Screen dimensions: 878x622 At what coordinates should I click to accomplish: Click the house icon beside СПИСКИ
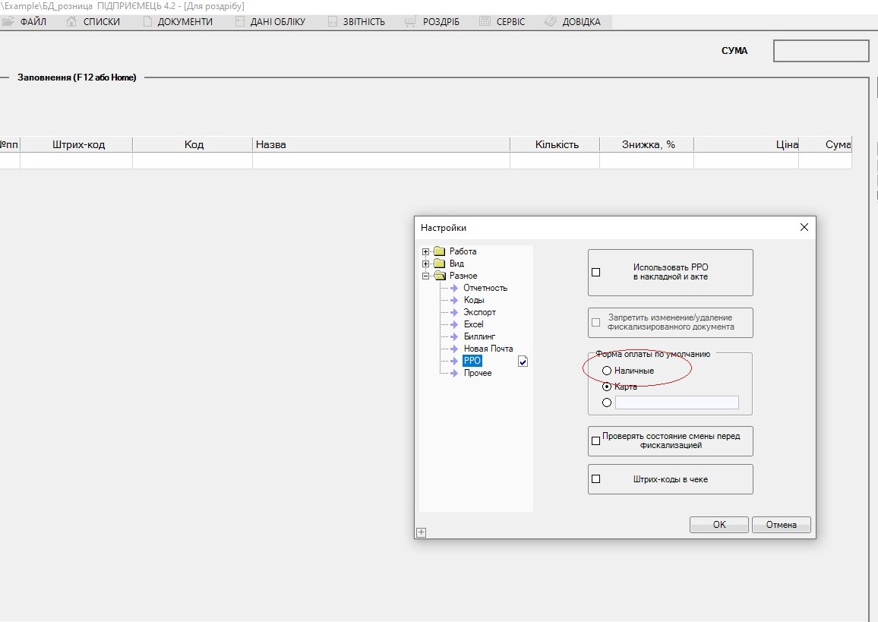tap(71, 22)
